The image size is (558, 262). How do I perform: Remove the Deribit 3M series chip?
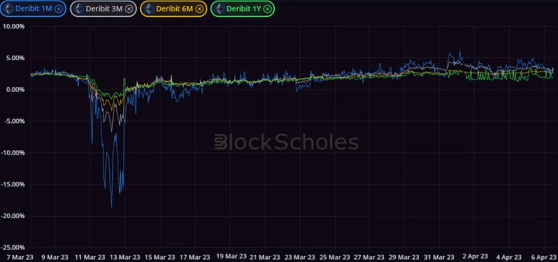(129, 9)
